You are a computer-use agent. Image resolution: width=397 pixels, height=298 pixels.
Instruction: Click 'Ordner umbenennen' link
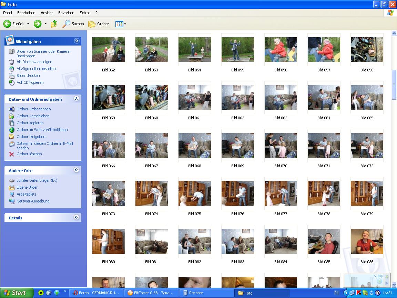pos(34,109)
